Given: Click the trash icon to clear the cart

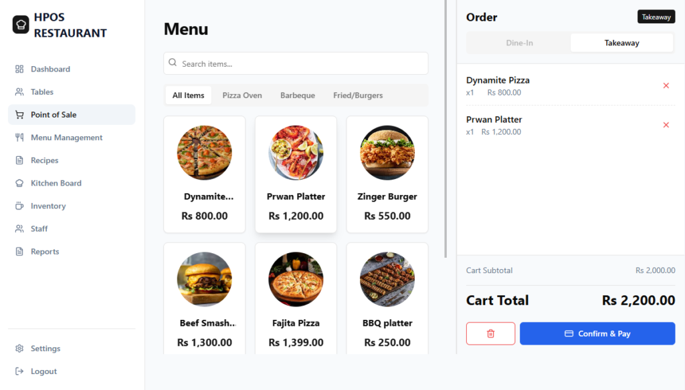Looking at the screenshot, I should pos(490,333).
